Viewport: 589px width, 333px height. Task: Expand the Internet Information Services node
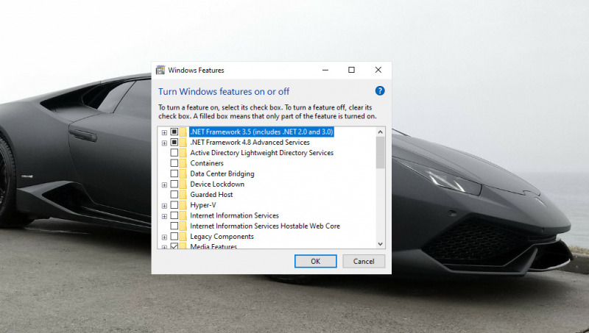coord(164,216)
